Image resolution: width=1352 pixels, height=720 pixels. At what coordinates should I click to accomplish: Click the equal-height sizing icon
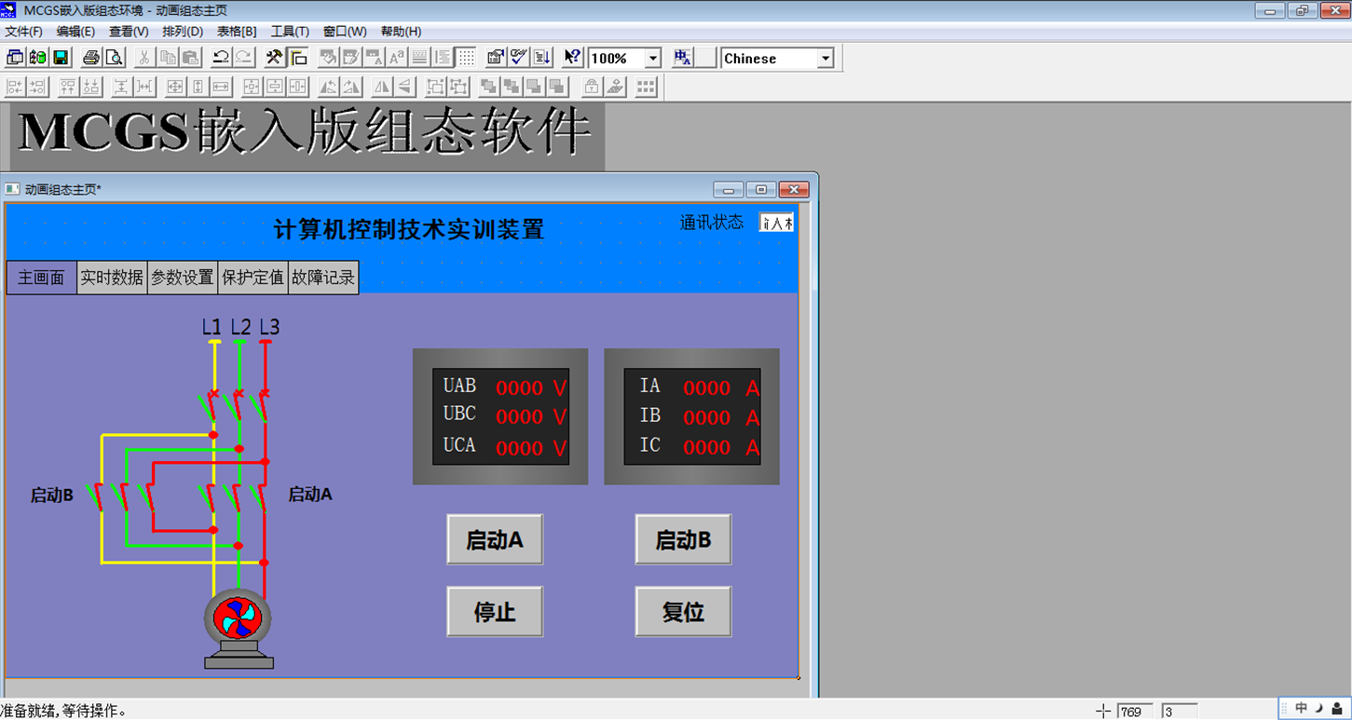[198, 88]
